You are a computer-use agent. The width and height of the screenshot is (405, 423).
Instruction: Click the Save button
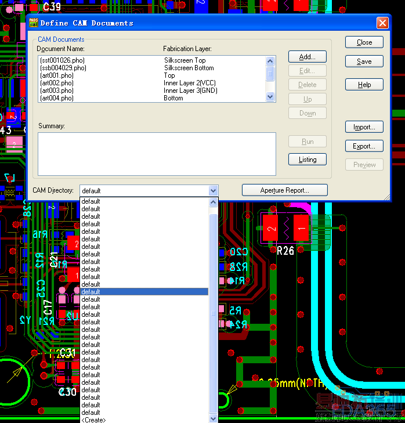pos(364,62)
